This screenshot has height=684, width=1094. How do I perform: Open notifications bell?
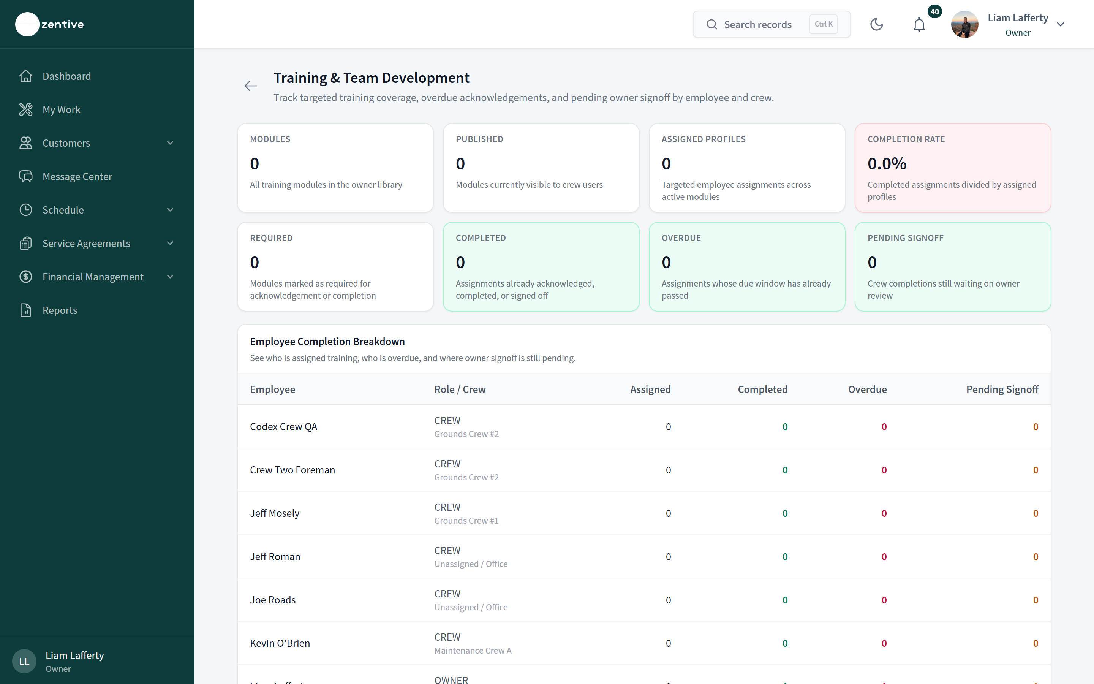tap(919, 24)
